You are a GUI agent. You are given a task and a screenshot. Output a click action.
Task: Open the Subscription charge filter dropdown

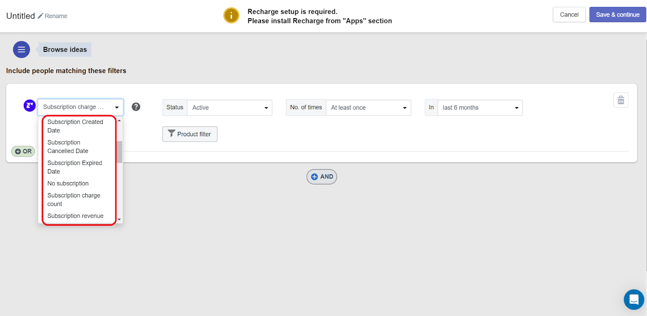(x=80, y=107)
